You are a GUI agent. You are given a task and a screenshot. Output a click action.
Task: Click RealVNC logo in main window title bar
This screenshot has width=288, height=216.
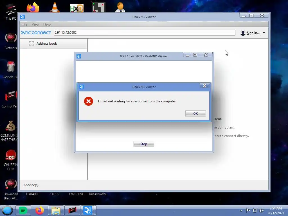[22, 17]
